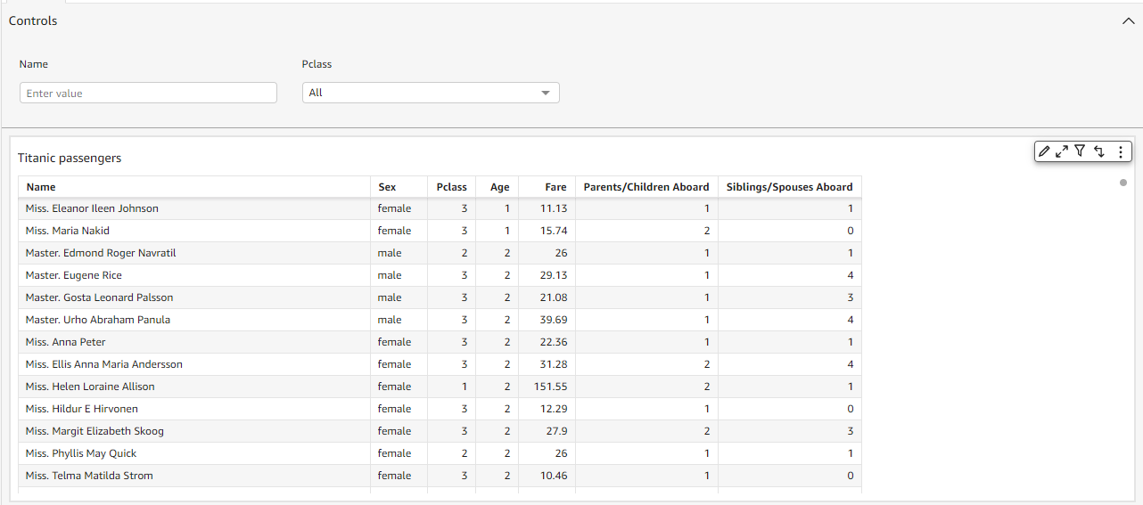Collapse the Controls panel chevron
Image resolution: width=1143 pixels, height=505 pixels.
(x=1128, y=20)
